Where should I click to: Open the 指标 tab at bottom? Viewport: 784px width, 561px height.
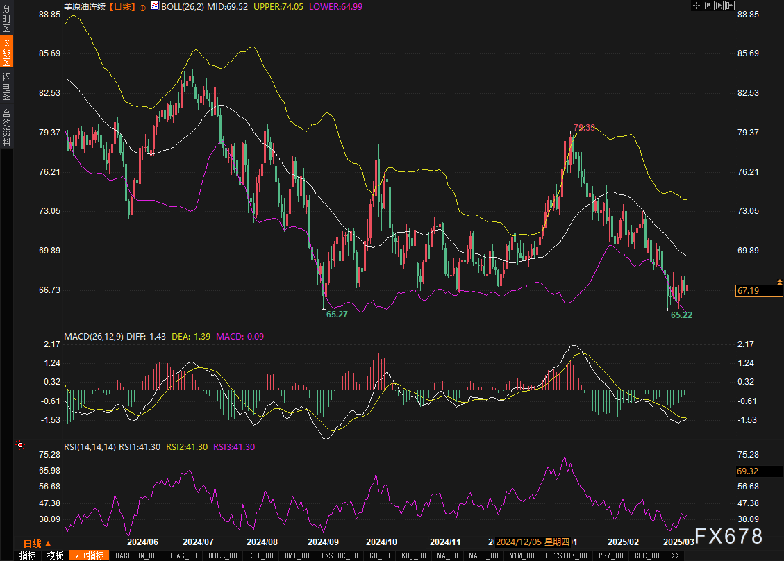coord(28,555)
